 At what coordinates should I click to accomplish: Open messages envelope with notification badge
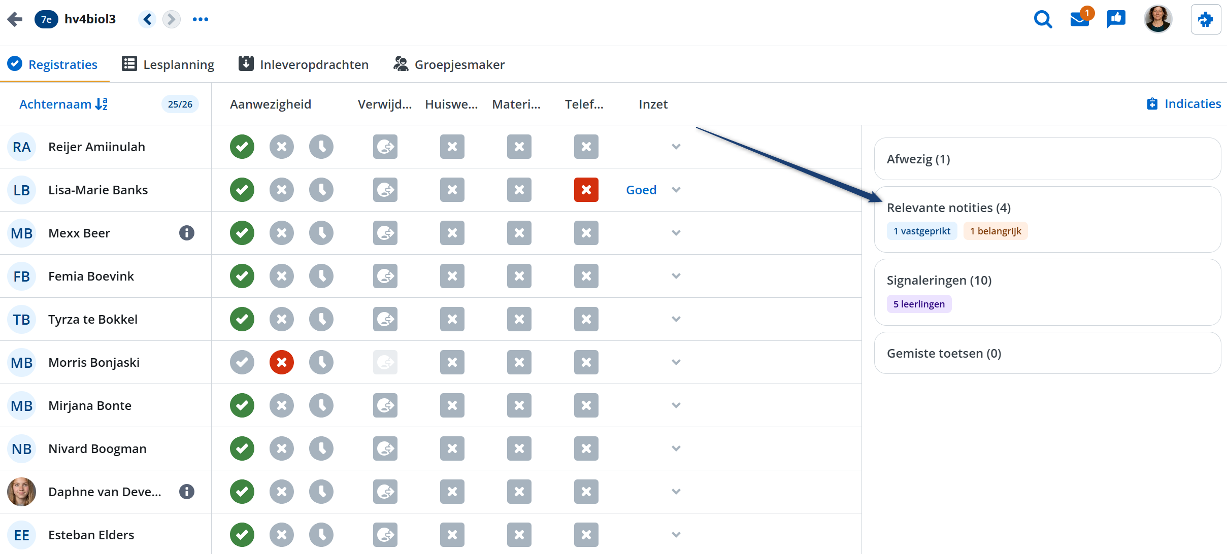1079,19
